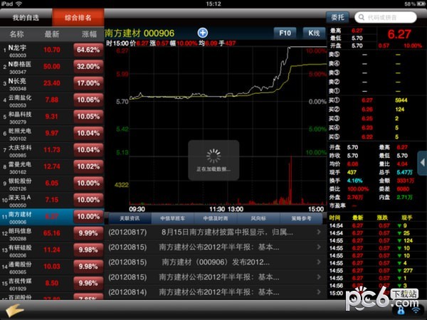Switch chart to K线 view
The image size is (427, 320).
click(x=314, y=33)
